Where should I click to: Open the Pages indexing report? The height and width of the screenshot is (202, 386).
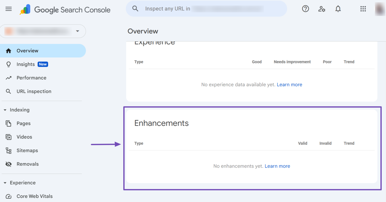pyautogui.click(x=23, y=124)
